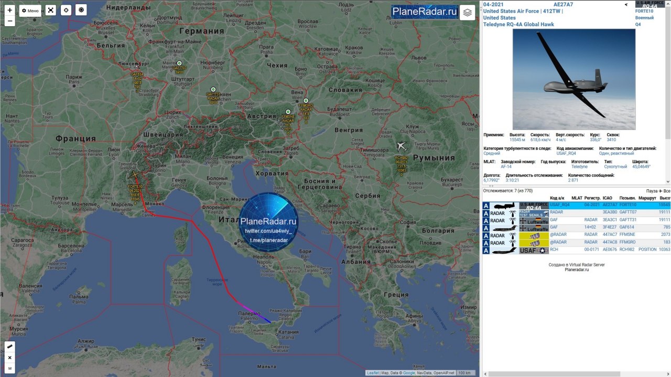671x377 pixels.
Task: Collapse the detail panel with the arrow icon
Action: click(x=626, y=5)
